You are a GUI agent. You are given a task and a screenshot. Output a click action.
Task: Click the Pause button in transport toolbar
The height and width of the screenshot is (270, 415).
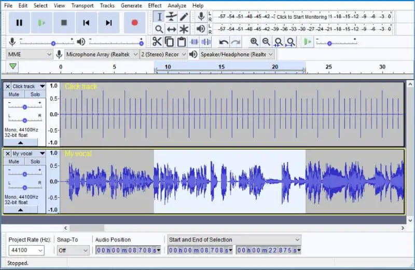(19, 22)
